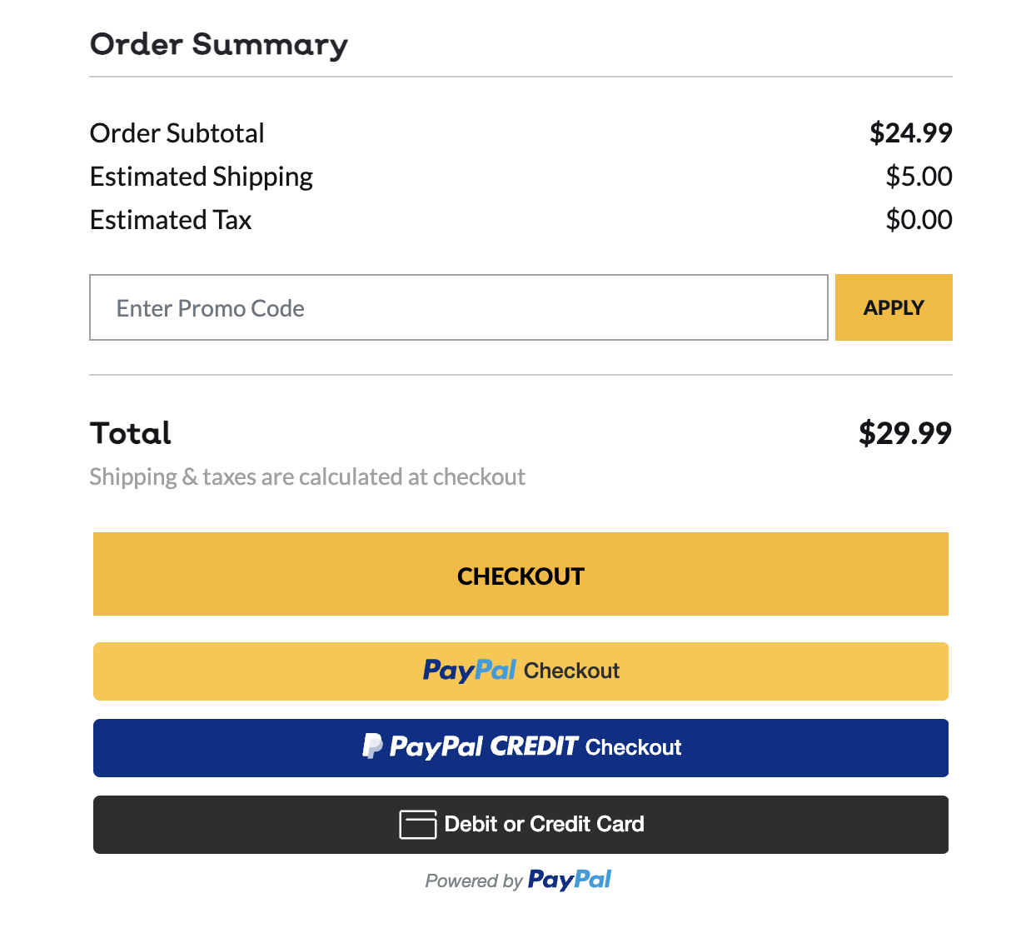
Task: Select the $24.99 subtotal amount
Action: pos(911,132)
